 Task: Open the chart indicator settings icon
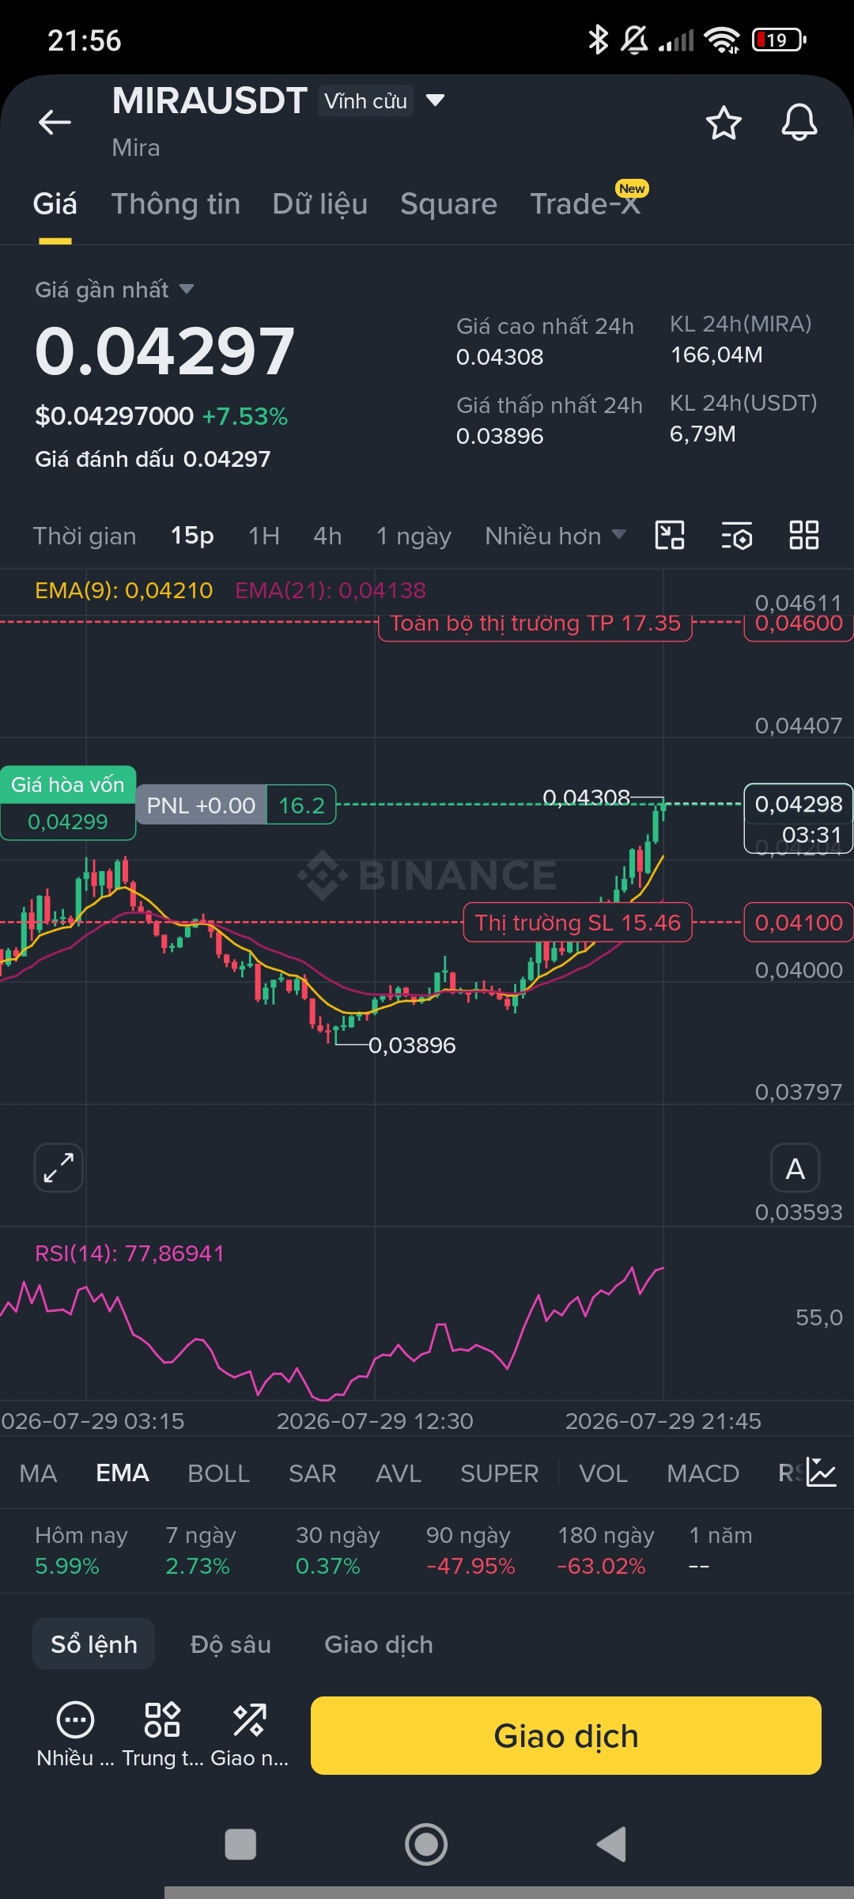pyautogui.click(x=737, y=536)
